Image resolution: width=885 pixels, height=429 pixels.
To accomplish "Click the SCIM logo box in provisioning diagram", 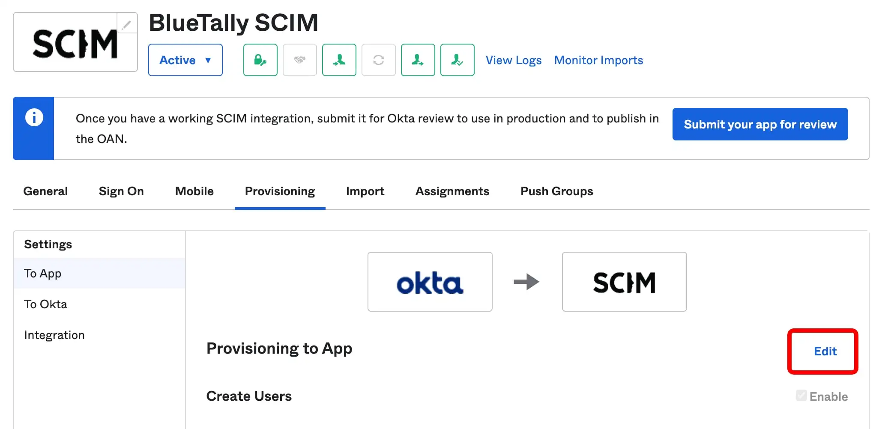I will click(x=625, y=282).
